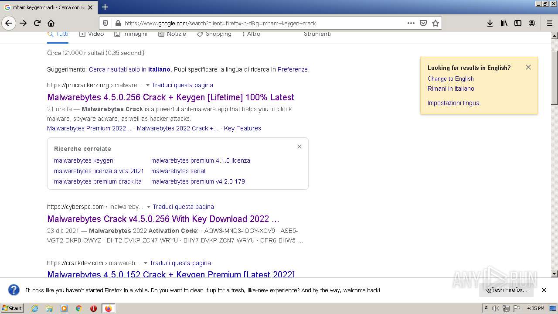Reload the current page
The width and height of the screenshot is (558, 314).
37,23
